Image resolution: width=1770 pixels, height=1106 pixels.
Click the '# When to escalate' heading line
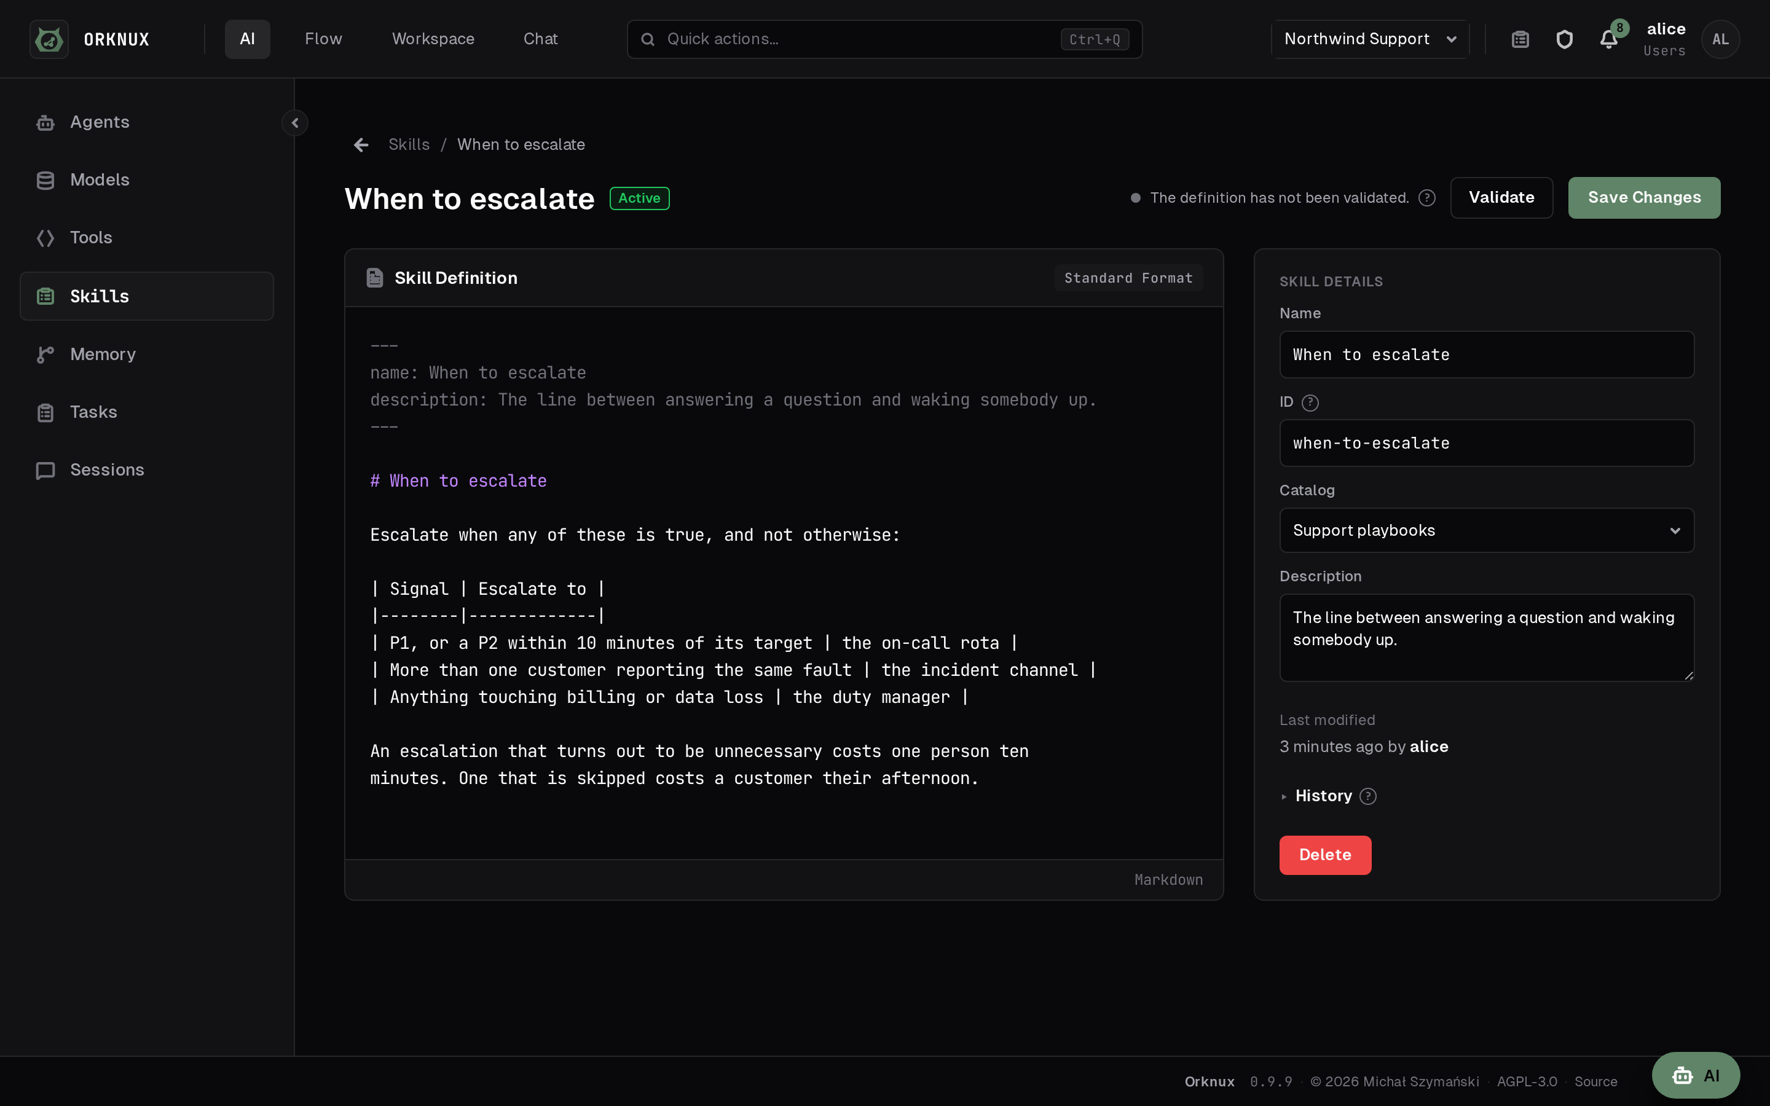[x=458, y=481]
